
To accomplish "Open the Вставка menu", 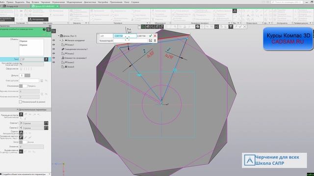I will click(35, 2).
